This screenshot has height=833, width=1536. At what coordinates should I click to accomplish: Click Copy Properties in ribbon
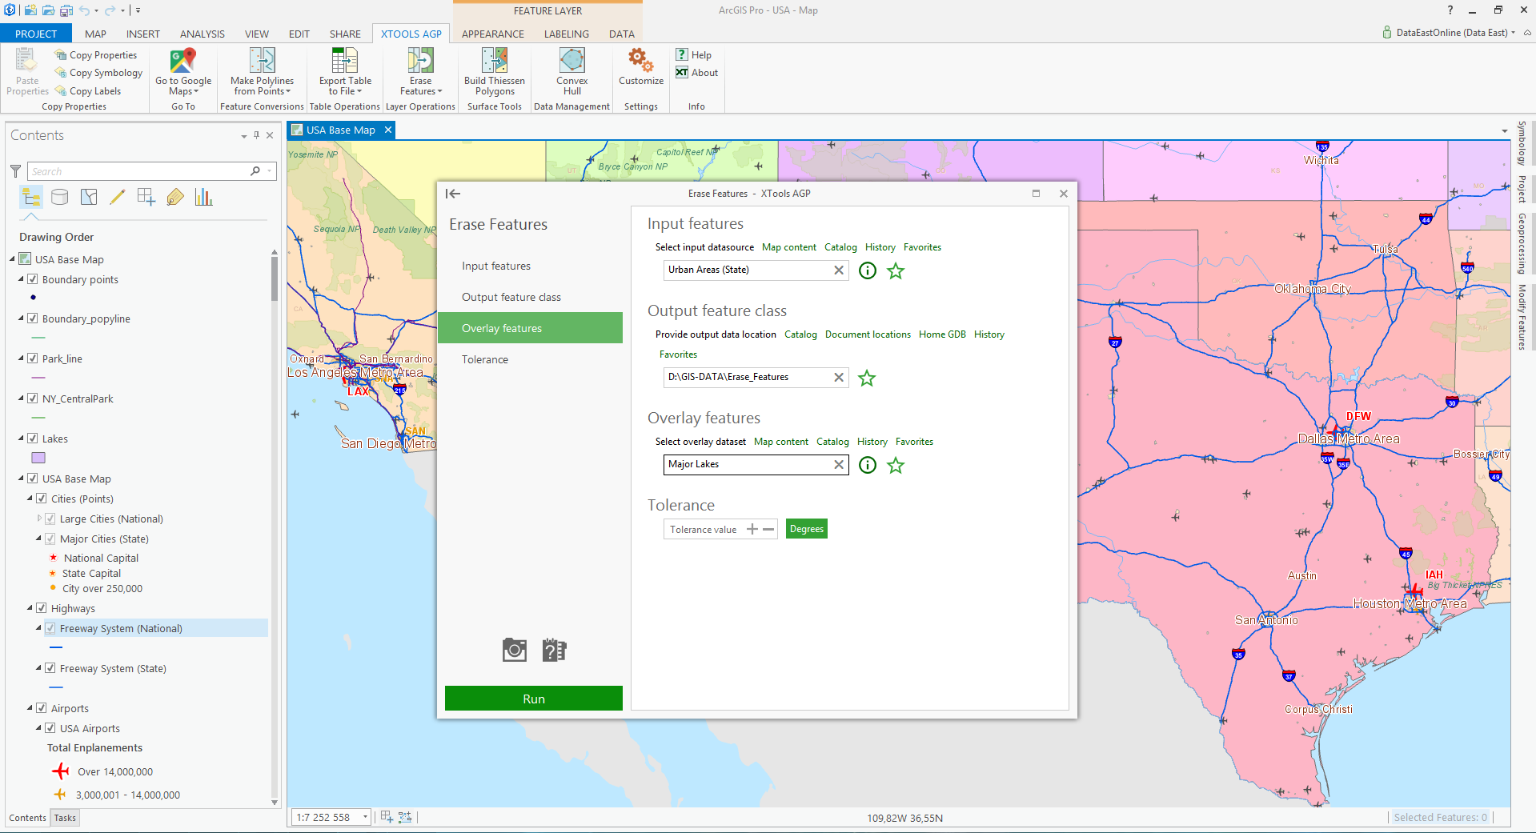pos(96,55)
